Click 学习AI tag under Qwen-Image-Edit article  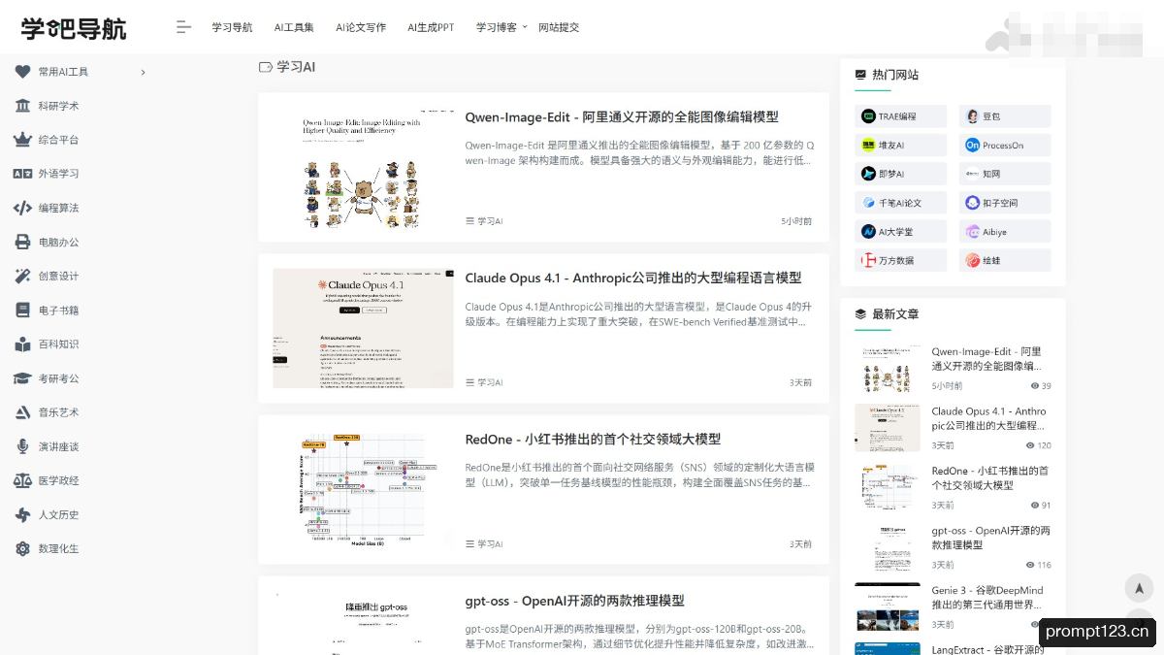[x=484, y=221]
